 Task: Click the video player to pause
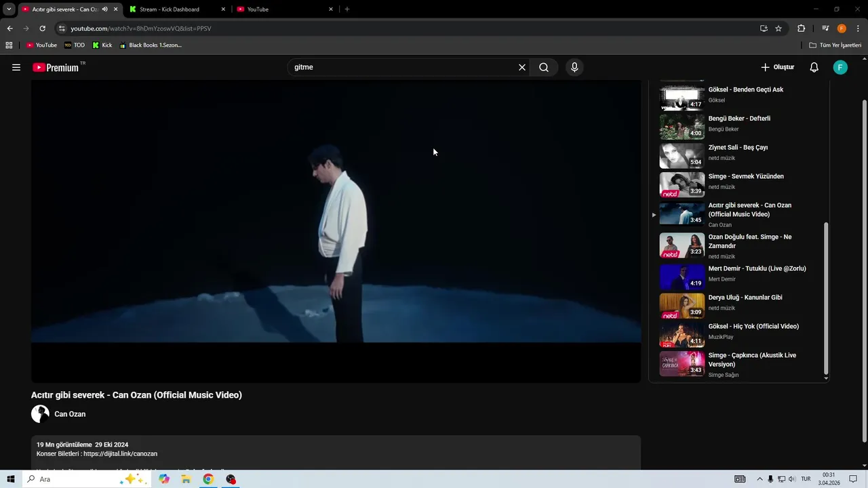pyautogui.click(x=336, y=230)
